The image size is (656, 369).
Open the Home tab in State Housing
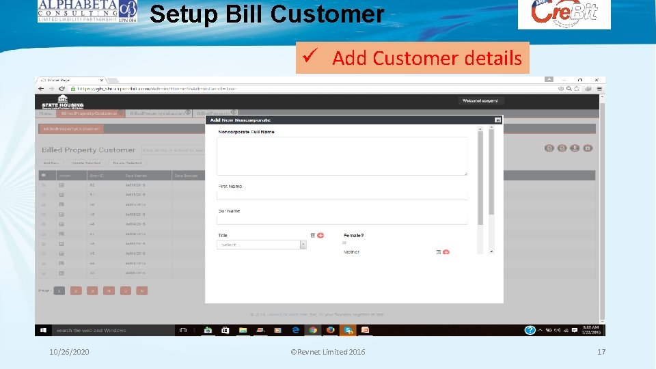45,113
